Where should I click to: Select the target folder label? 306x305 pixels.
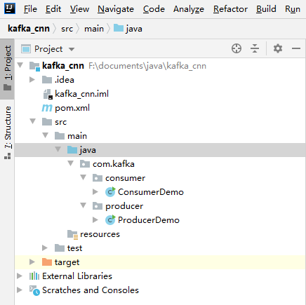click(x=67, y=262)
